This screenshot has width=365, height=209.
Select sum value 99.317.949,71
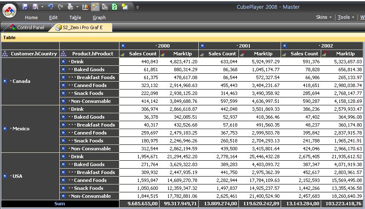180,204
